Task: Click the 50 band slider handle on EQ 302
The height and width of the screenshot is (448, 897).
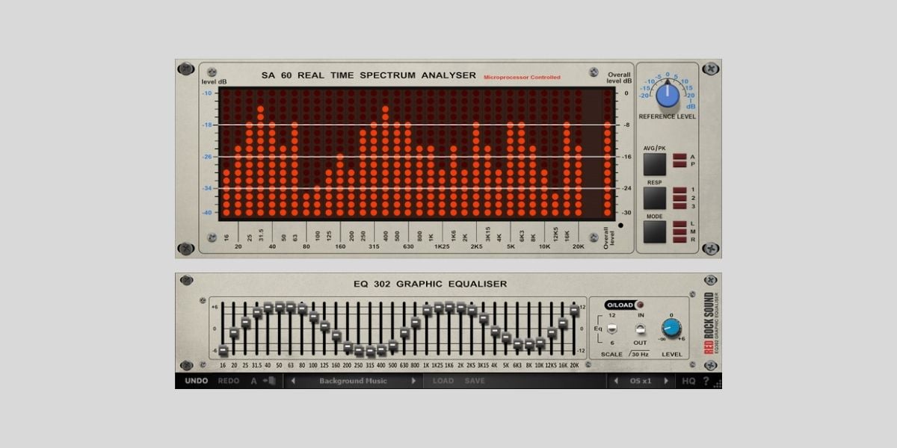Action: [280, 307]
